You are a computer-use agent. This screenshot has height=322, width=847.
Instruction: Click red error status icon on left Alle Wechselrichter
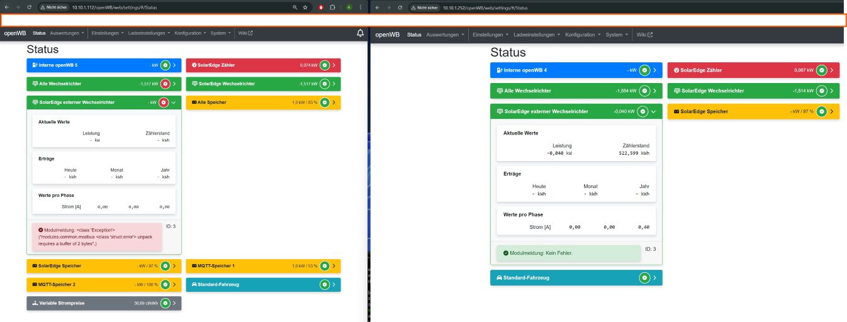[x=165, y=84]
